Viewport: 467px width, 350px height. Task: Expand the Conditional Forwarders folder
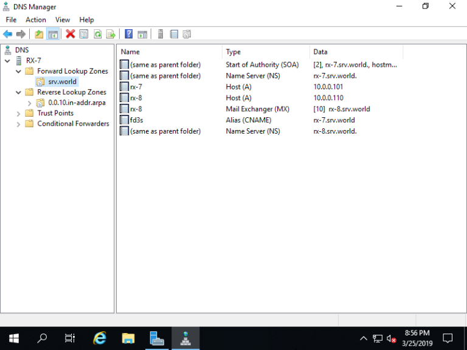click(x=18, y=124)
